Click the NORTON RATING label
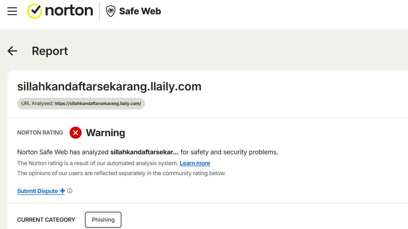The height and width of the screenshot is (229, 408). pos(40,133)
